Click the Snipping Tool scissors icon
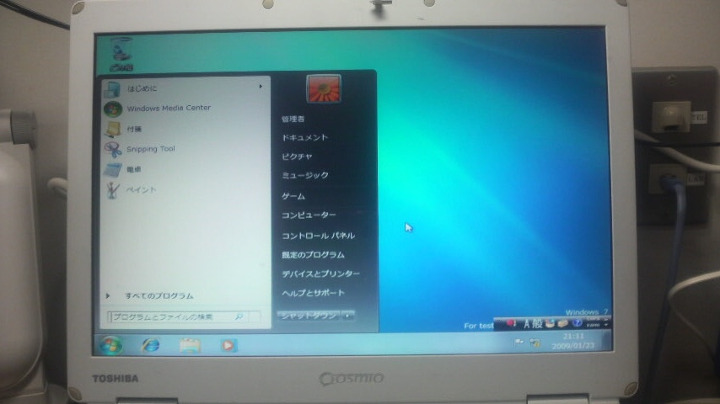Screen dimensions: 720x404 coord(112,149)
